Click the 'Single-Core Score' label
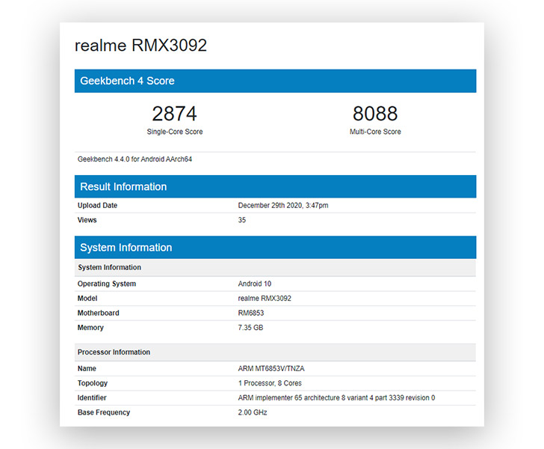 [x=175, y=132]
